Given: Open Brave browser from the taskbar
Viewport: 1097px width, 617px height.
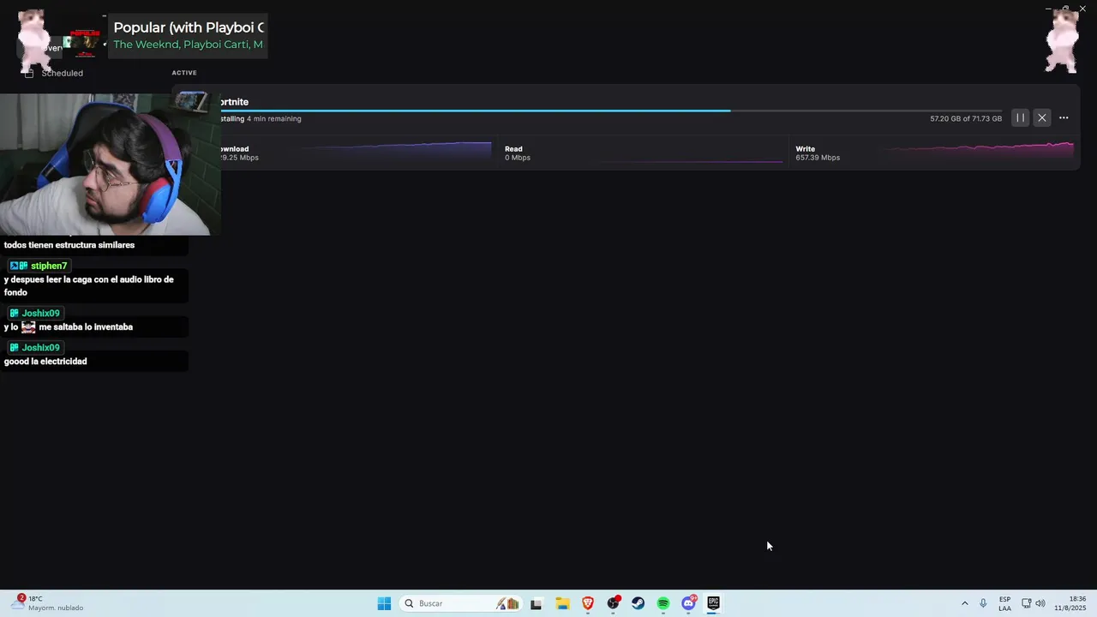Looking at the screenshot, I should [x=587, y=603].
